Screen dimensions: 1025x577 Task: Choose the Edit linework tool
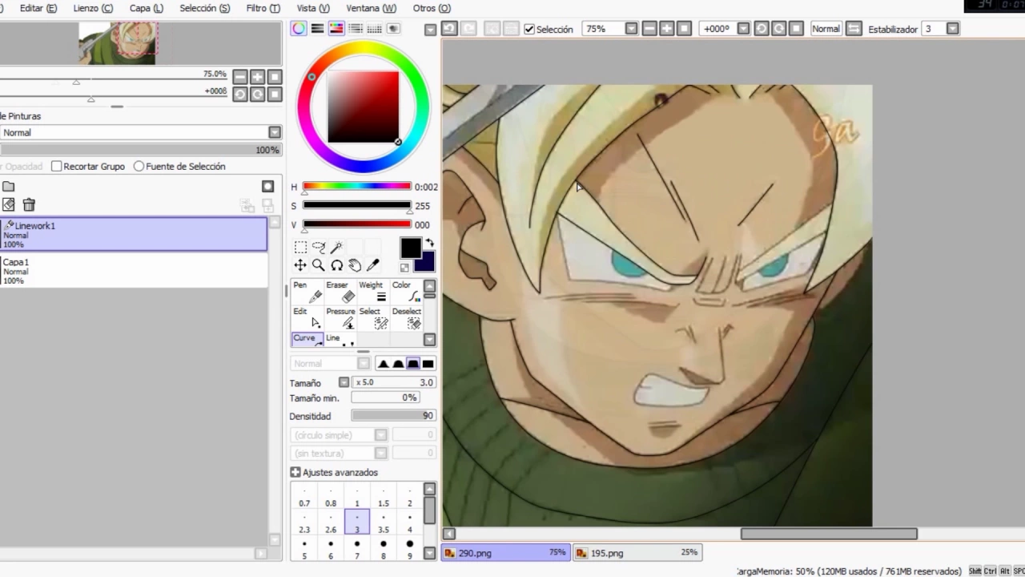pyautogui.click(x=307, y=318)
